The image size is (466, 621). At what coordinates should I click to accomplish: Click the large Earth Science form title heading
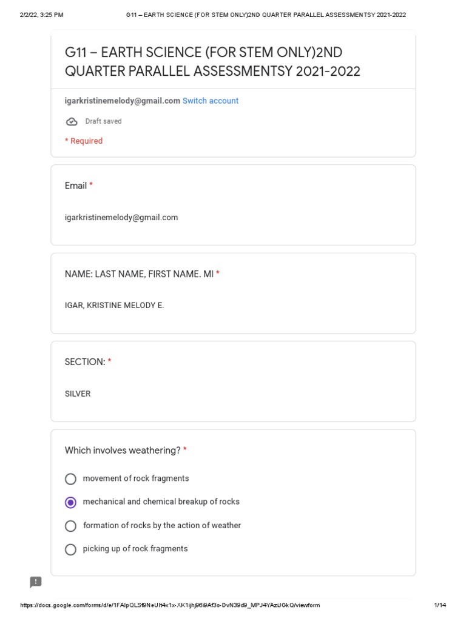[212, 62]
